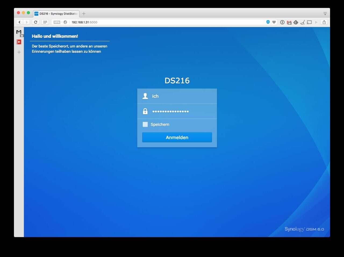Open a new browser tab with the plus button
This screenshot has height=257, width=344.
[84, 13]
